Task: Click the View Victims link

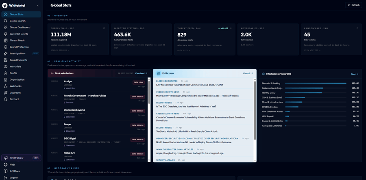Action: click(x=312, y=50)
